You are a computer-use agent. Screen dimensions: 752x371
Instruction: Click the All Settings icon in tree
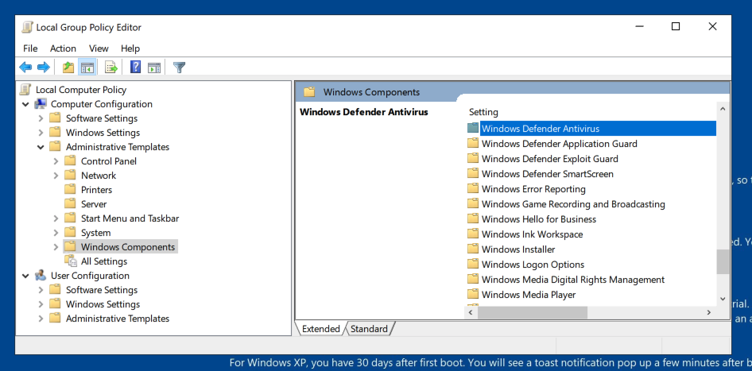tap(71, 261)
